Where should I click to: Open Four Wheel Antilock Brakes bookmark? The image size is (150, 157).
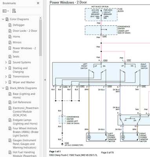tap(26, 132)
